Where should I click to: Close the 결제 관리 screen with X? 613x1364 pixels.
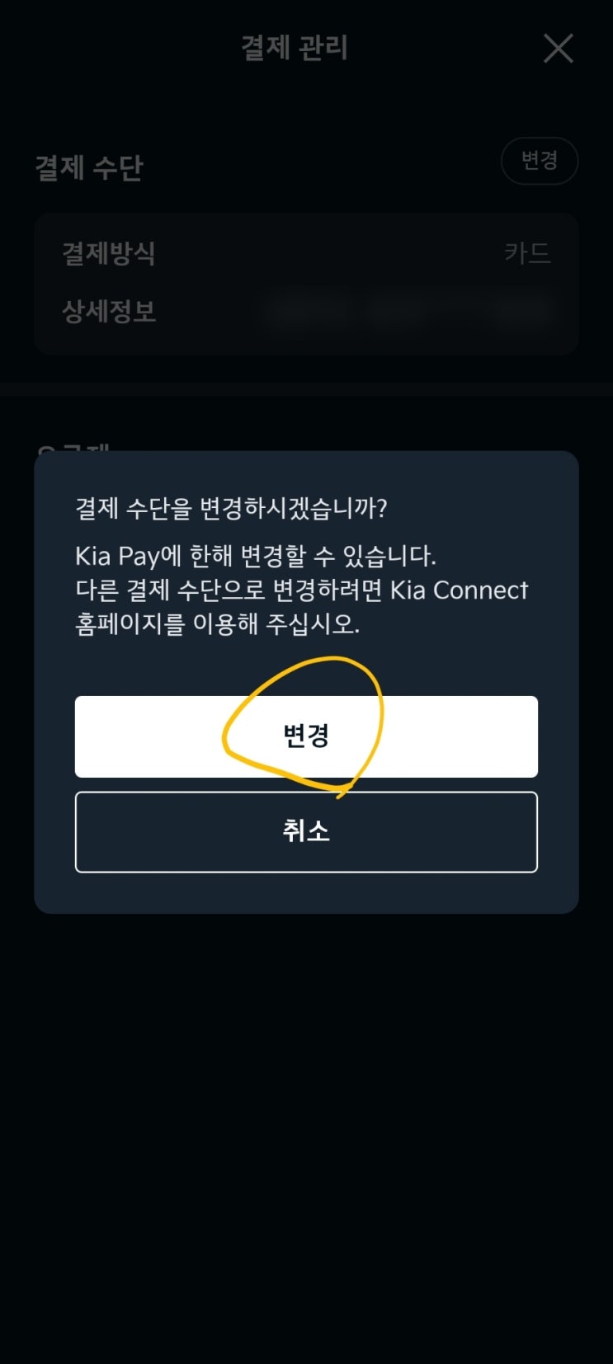559,49
